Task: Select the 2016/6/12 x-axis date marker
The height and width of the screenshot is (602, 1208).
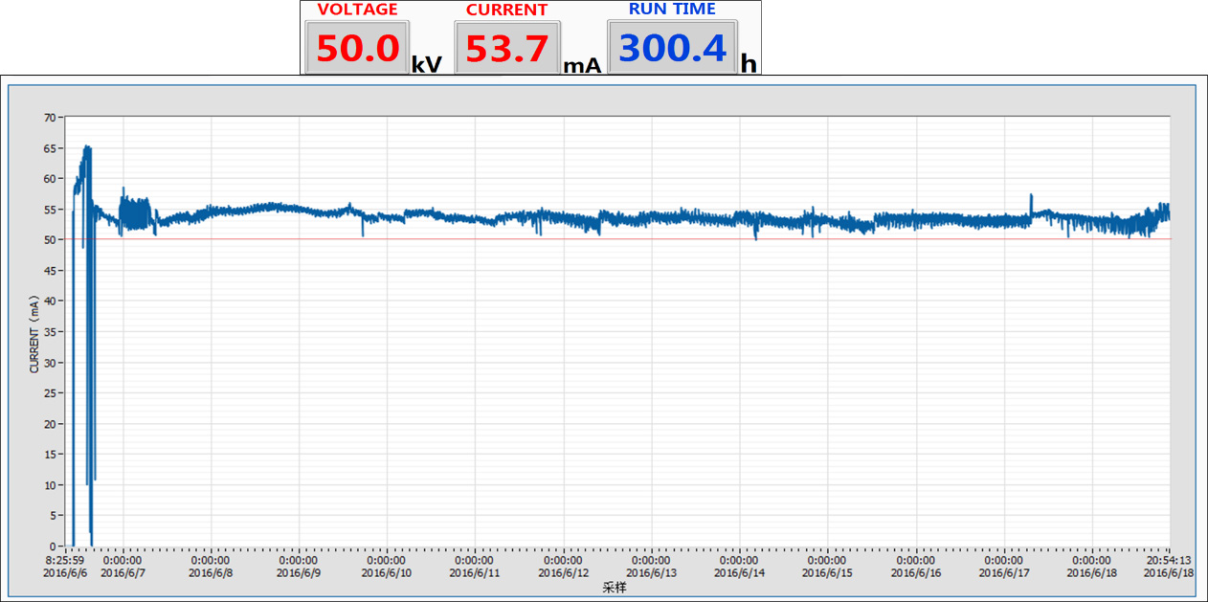Action: tap(563, 573)
